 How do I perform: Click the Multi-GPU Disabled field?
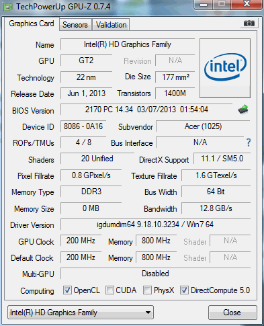155,274
